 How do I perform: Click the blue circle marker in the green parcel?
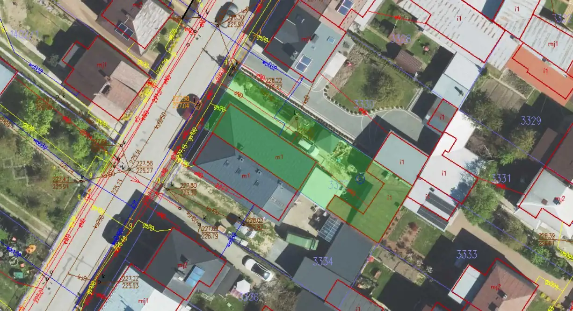(360, 178)
